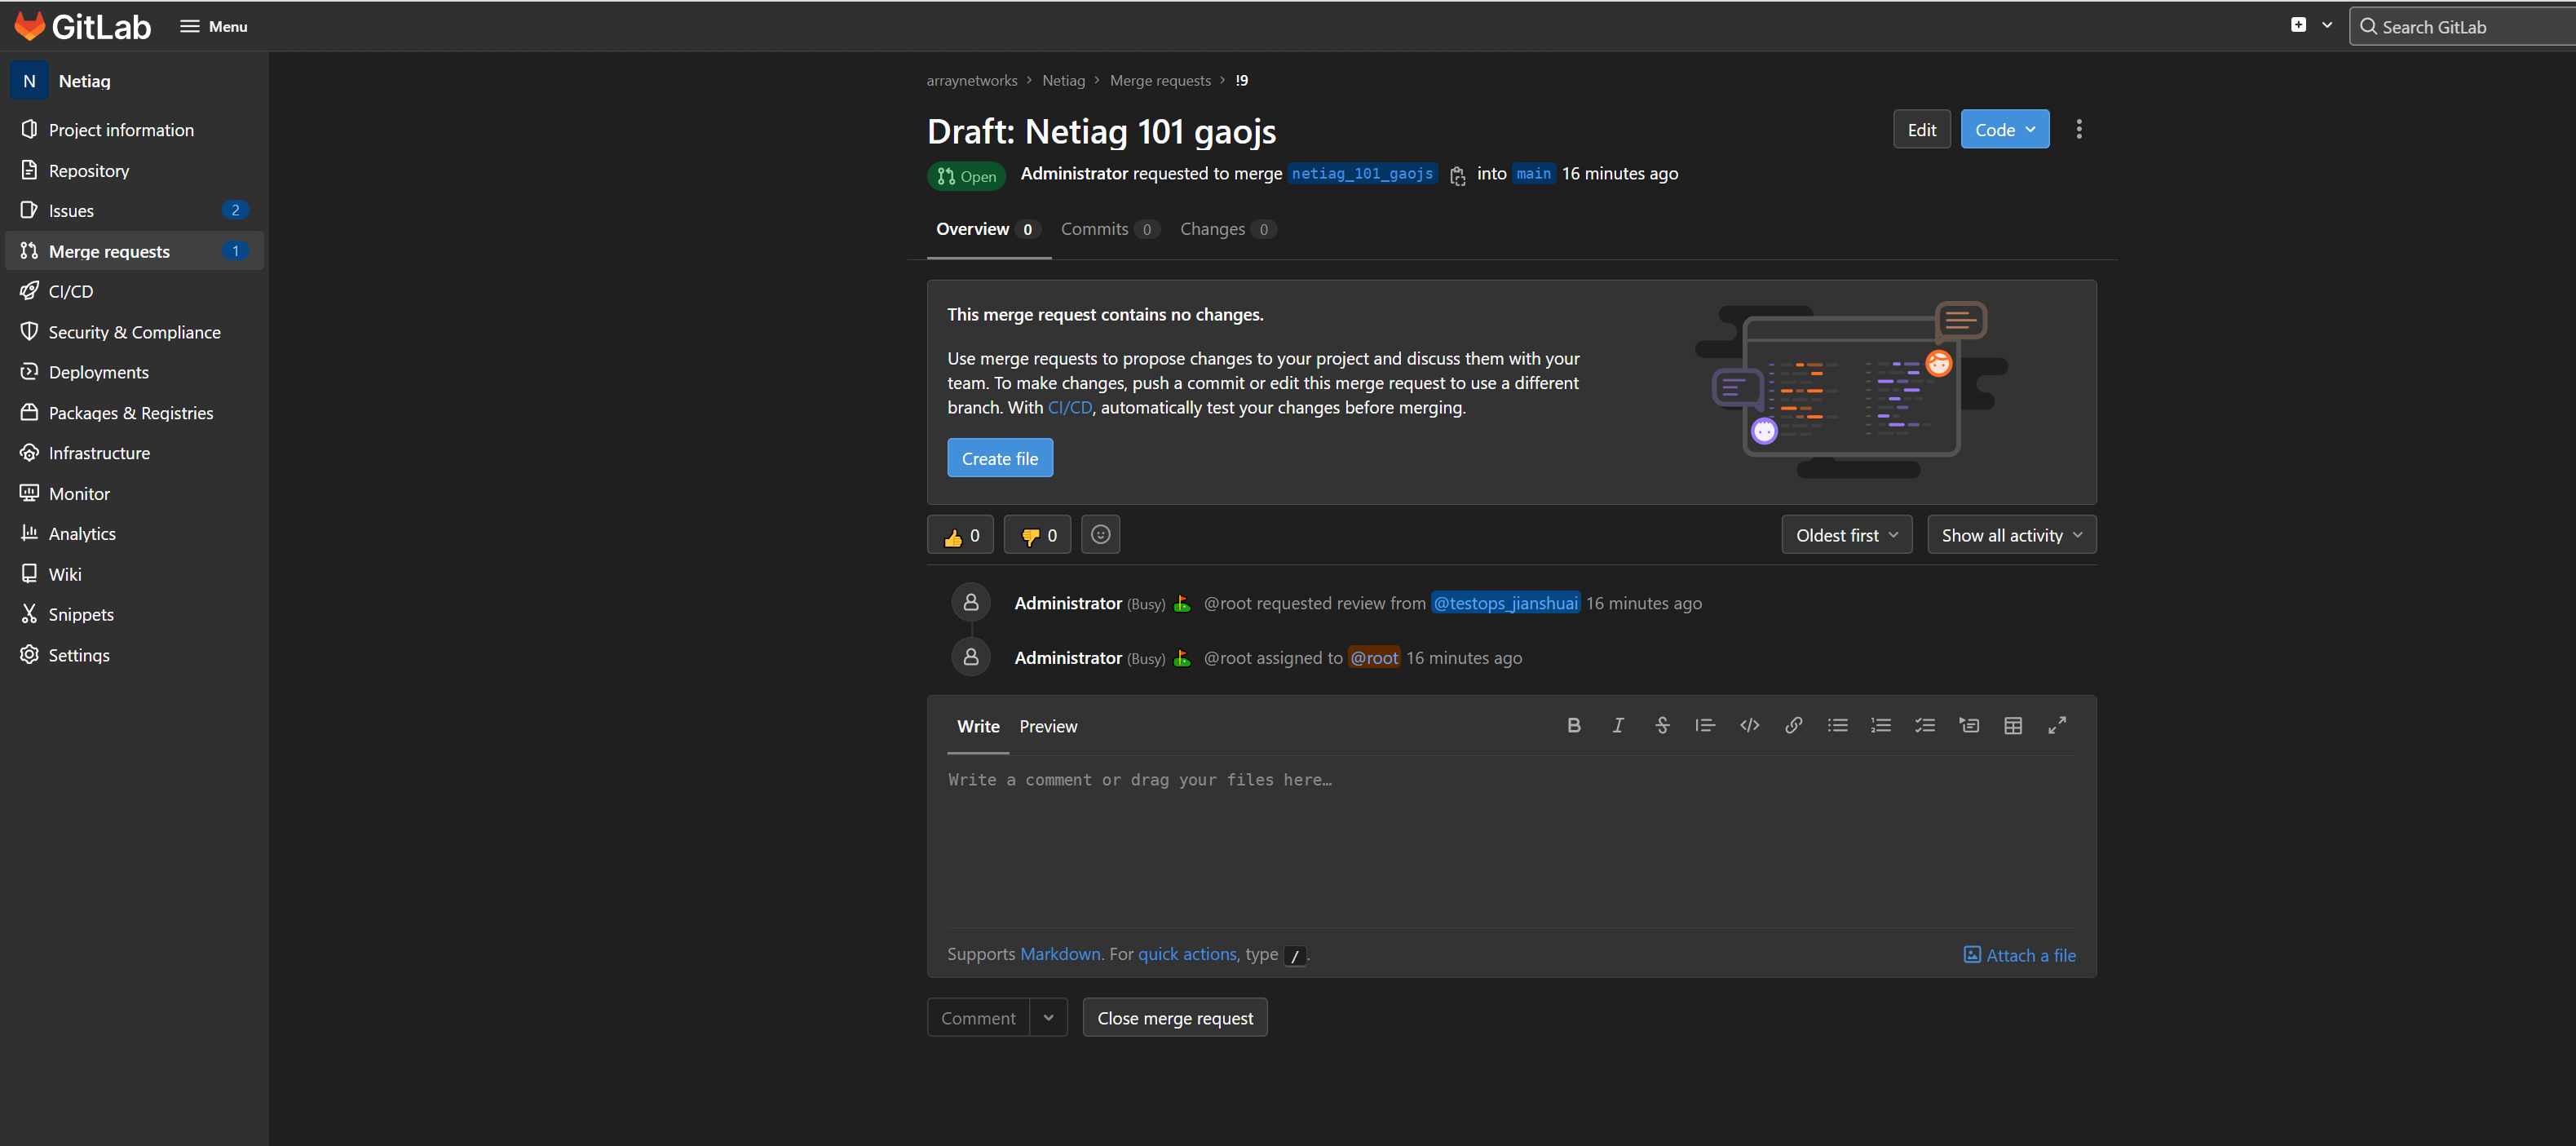Apply italic text formatting
The image size is (2576, 1146).
click(x=1617, y=725)
